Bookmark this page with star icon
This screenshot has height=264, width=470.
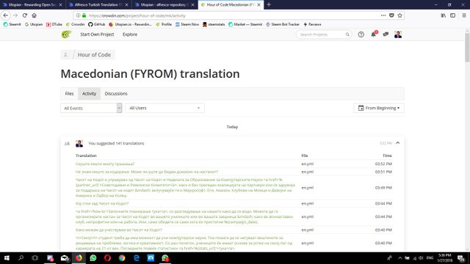point(399,15)
